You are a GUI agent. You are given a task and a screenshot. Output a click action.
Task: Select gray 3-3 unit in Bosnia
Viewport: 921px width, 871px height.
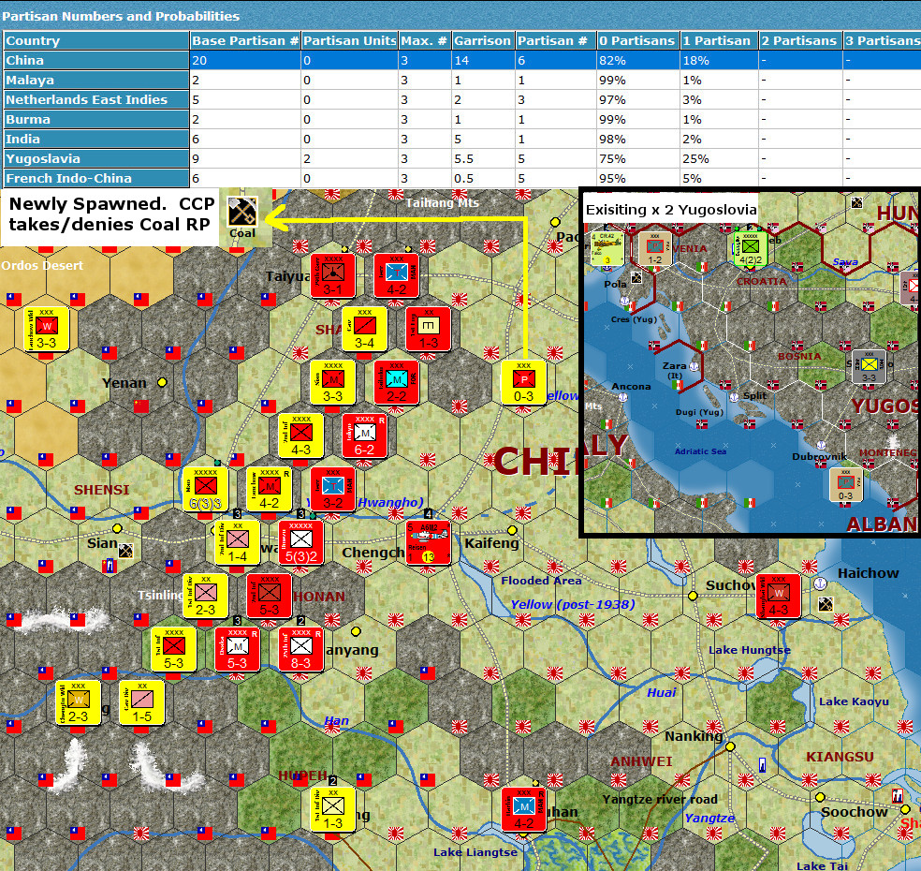coord(869,367)
